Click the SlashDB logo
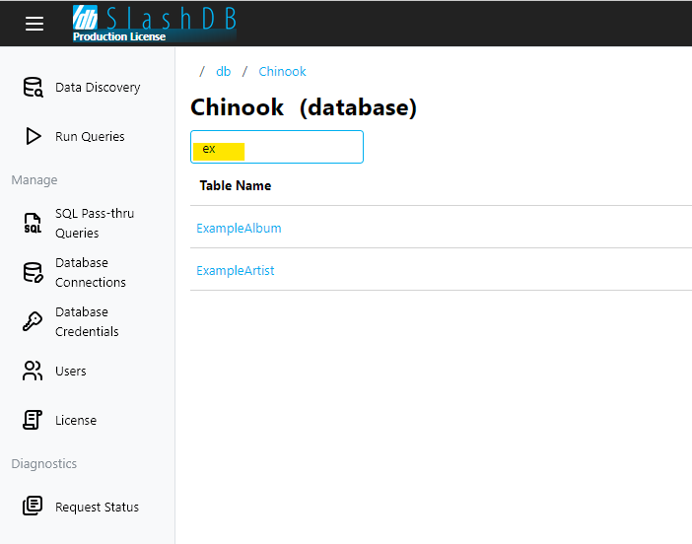The image size is (692, 544). click(x=155, y=23)
